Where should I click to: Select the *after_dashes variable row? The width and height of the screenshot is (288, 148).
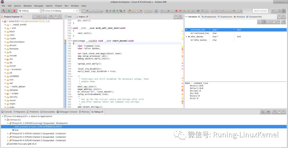click(x=236, y=40)
